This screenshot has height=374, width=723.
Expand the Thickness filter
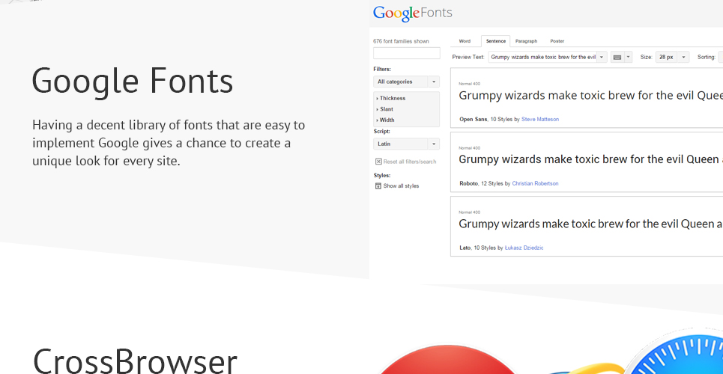tap(391, 98)
